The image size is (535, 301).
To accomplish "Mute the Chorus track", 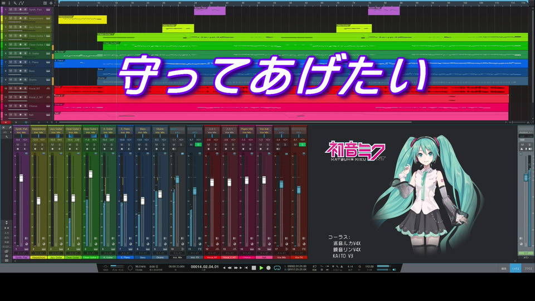I will (x=11, y=106).
